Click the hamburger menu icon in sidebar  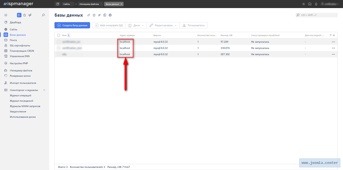(6, 15)
